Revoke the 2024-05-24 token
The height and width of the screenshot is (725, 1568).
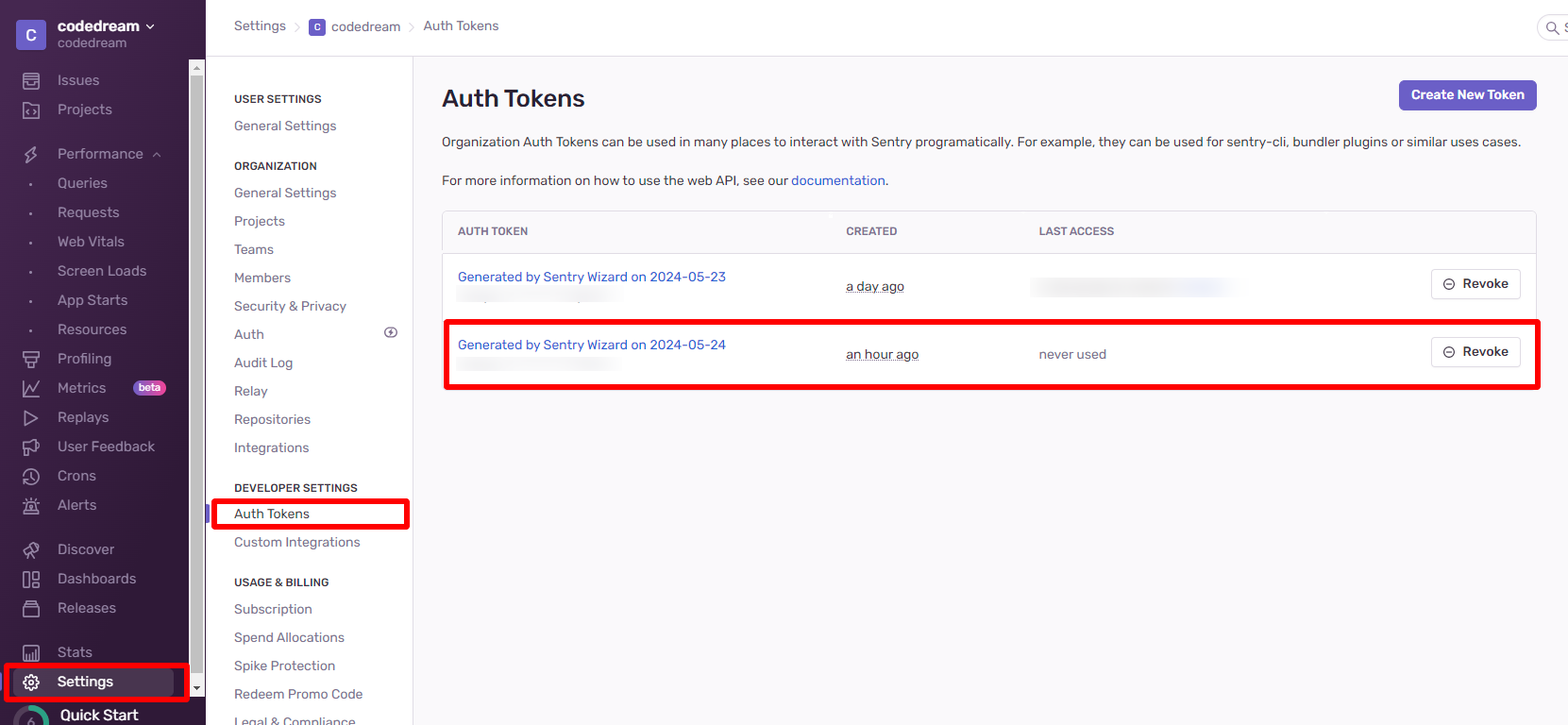pos(1475,352)
